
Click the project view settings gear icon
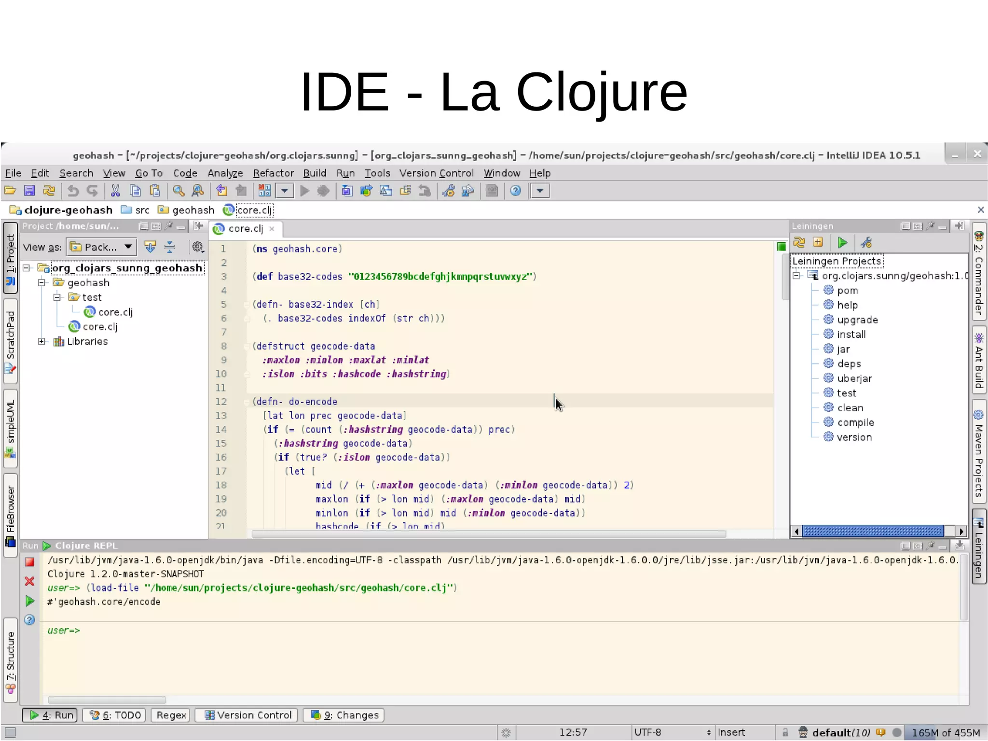point(197,247)
